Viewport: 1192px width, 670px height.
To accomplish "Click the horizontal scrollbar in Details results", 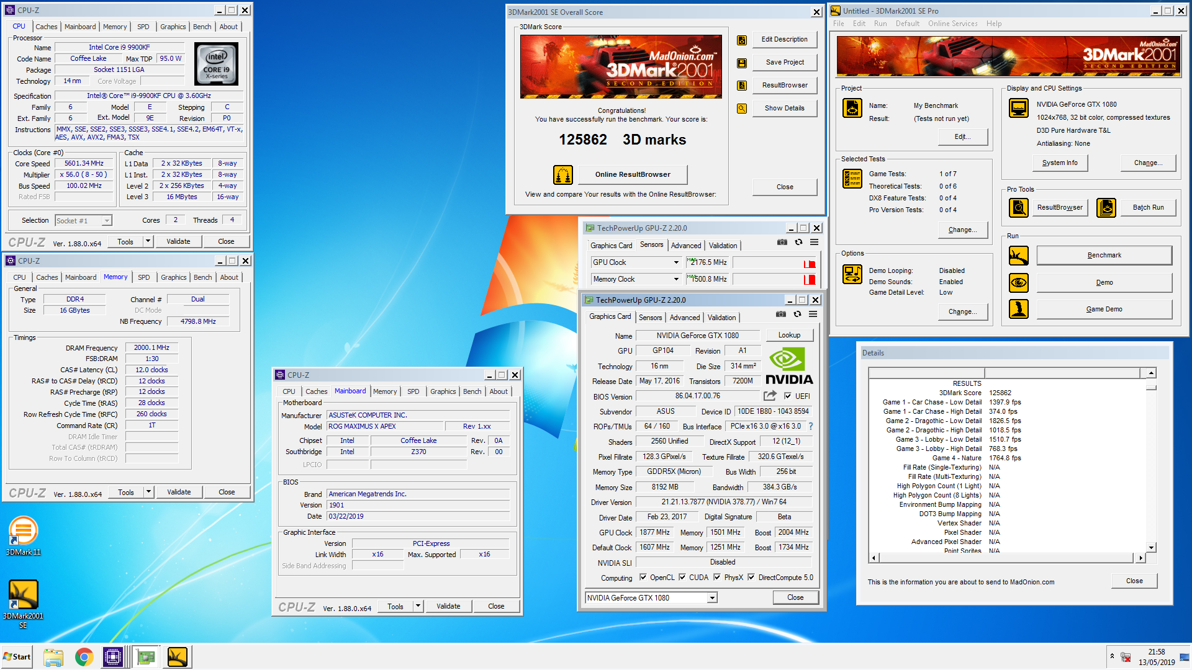I will tap(1006, 558).
